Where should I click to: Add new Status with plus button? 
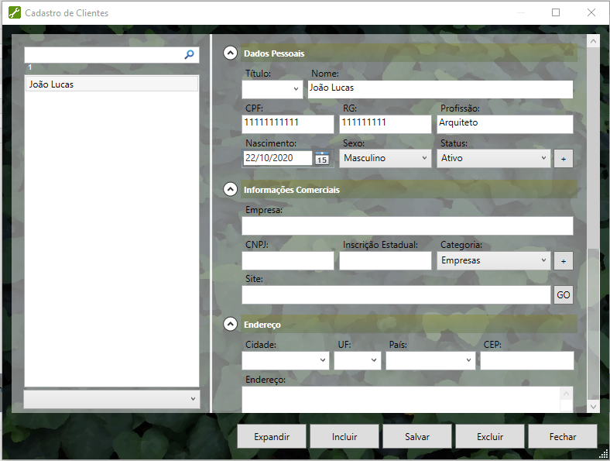click(564, 158)
